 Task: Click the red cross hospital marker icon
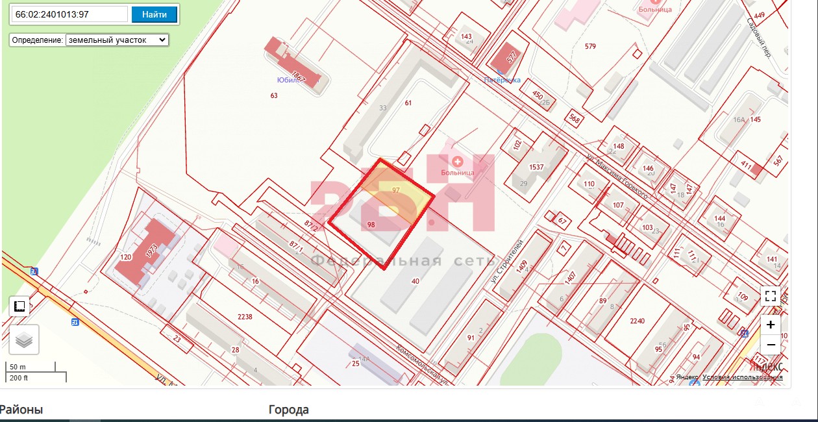tap(458, 161)
